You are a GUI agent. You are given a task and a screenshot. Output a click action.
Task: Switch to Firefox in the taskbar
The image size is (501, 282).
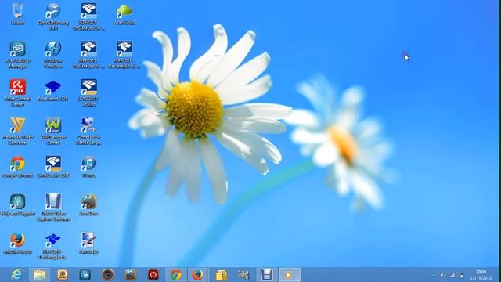pyautogui.click(x=198, y=275)
